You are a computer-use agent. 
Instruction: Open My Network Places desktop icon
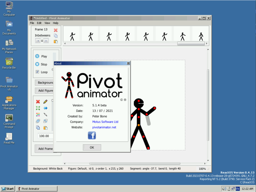pyautogui.click(x=9, y=47)
